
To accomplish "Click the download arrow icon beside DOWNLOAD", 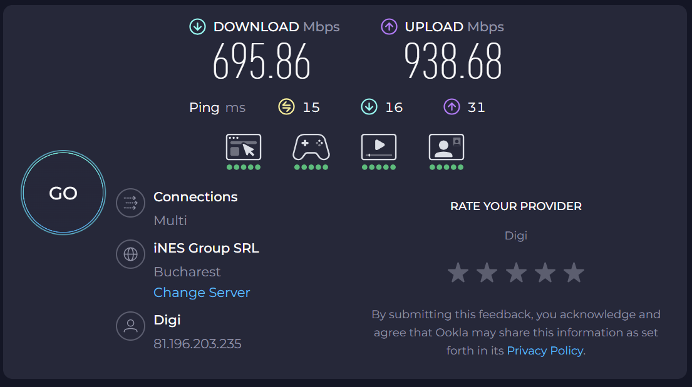I will [198, 27].
